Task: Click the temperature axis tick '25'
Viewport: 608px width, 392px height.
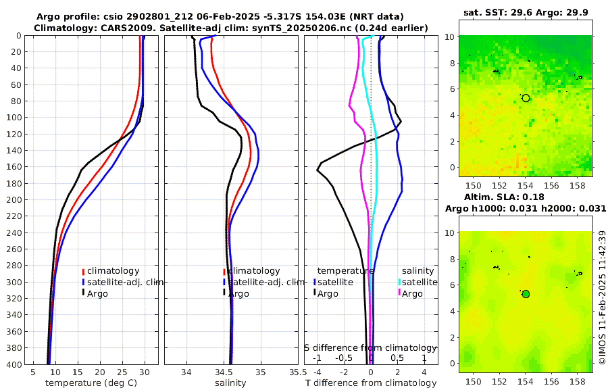Action: [x=122, y=372]
